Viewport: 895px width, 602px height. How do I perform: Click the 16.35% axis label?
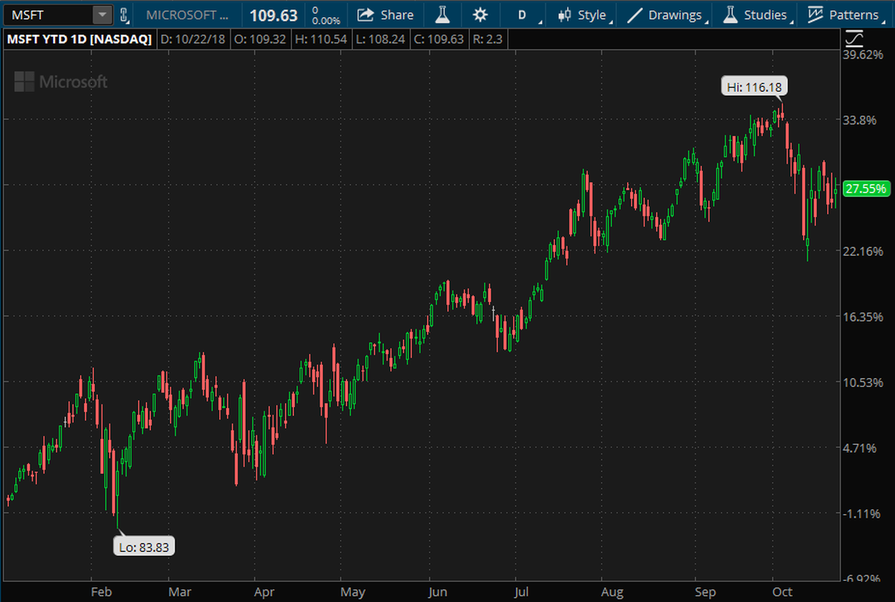pyautogui.click(x=862, y=317)
